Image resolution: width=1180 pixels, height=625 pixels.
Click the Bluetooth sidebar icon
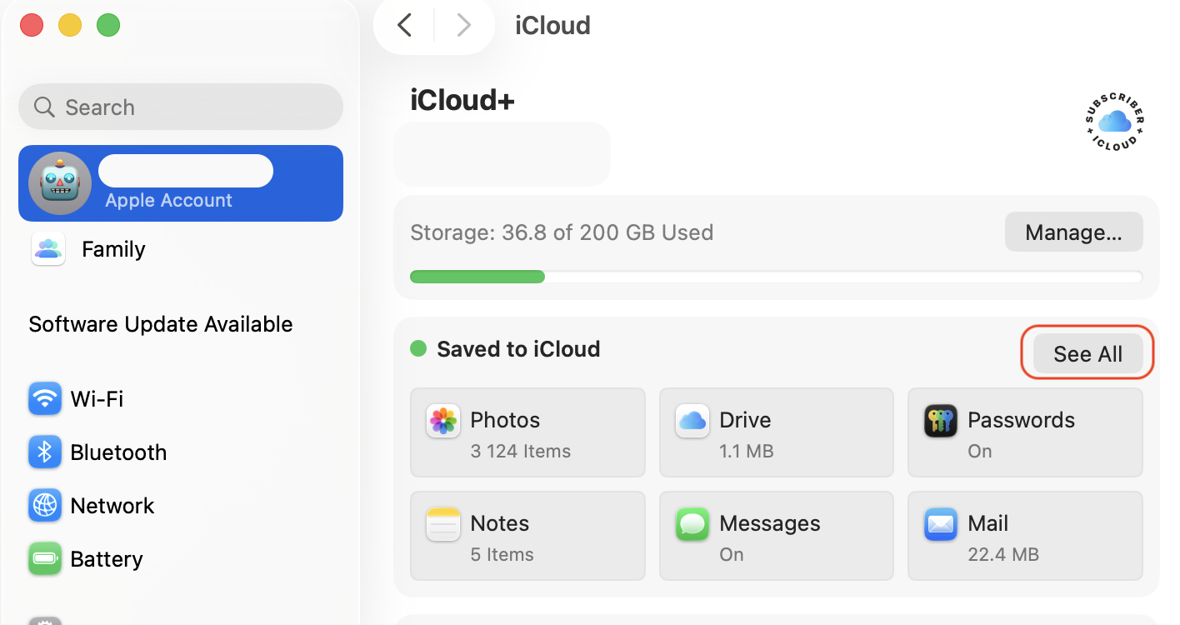(45, 452)
